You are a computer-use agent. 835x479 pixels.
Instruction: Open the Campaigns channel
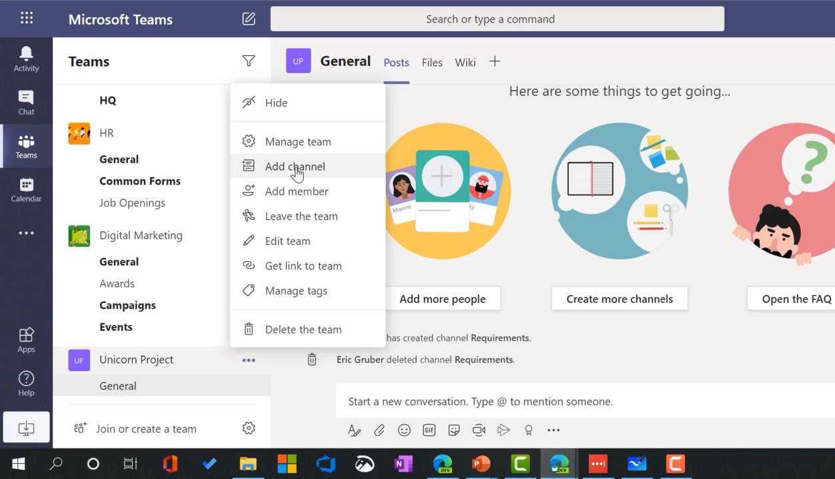coord(127,305)
